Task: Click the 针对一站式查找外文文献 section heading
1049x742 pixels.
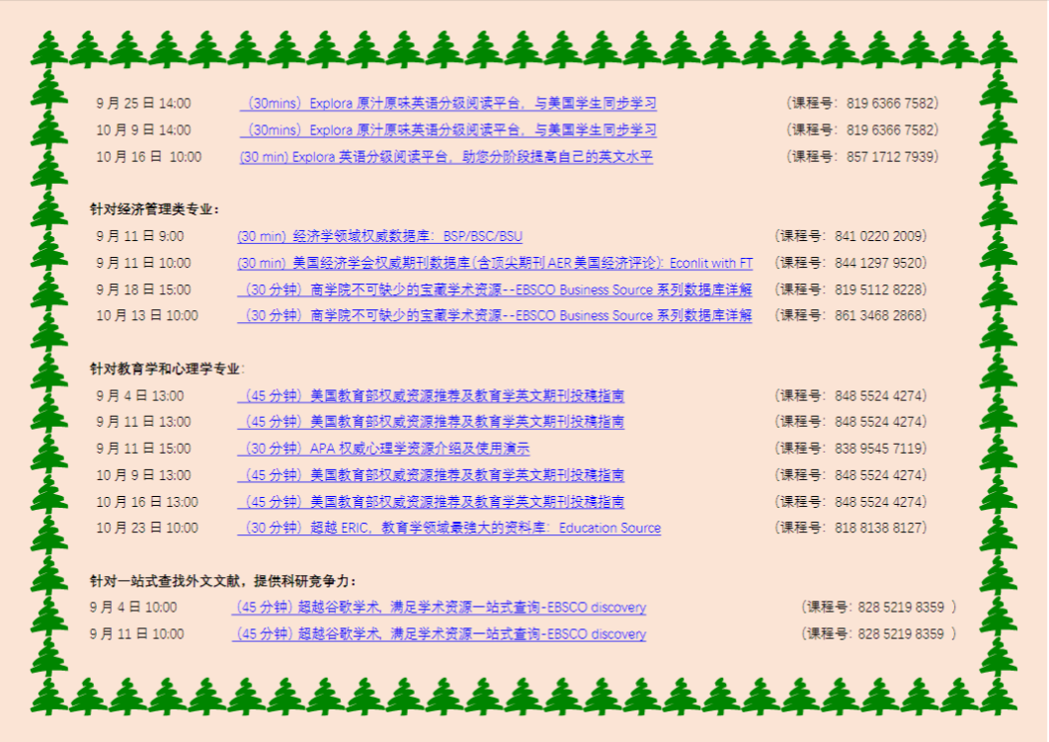Action: (x=223, y=581)
